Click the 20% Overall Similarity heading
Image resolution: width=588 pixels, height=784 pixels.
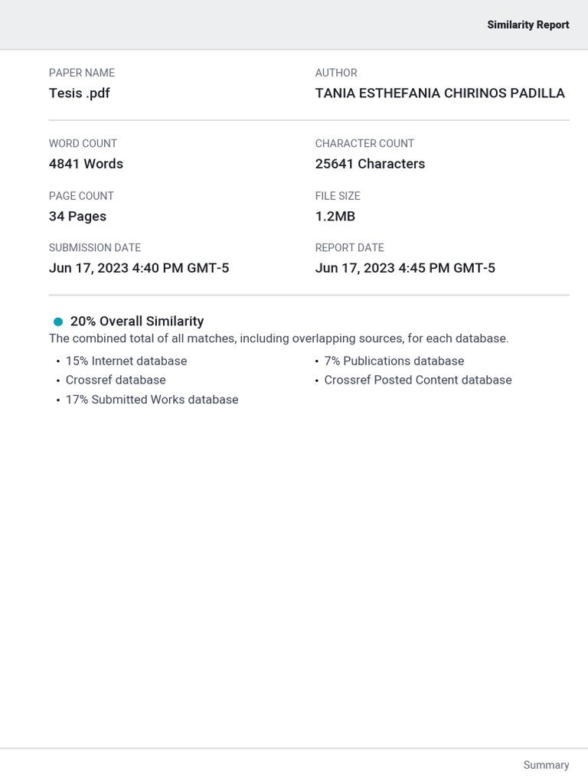[x=137, y=322]
